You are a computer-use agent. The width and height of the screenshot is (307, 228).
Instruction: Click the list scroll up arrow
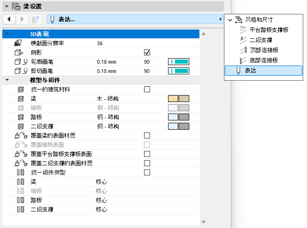click(x=204, y=34)
